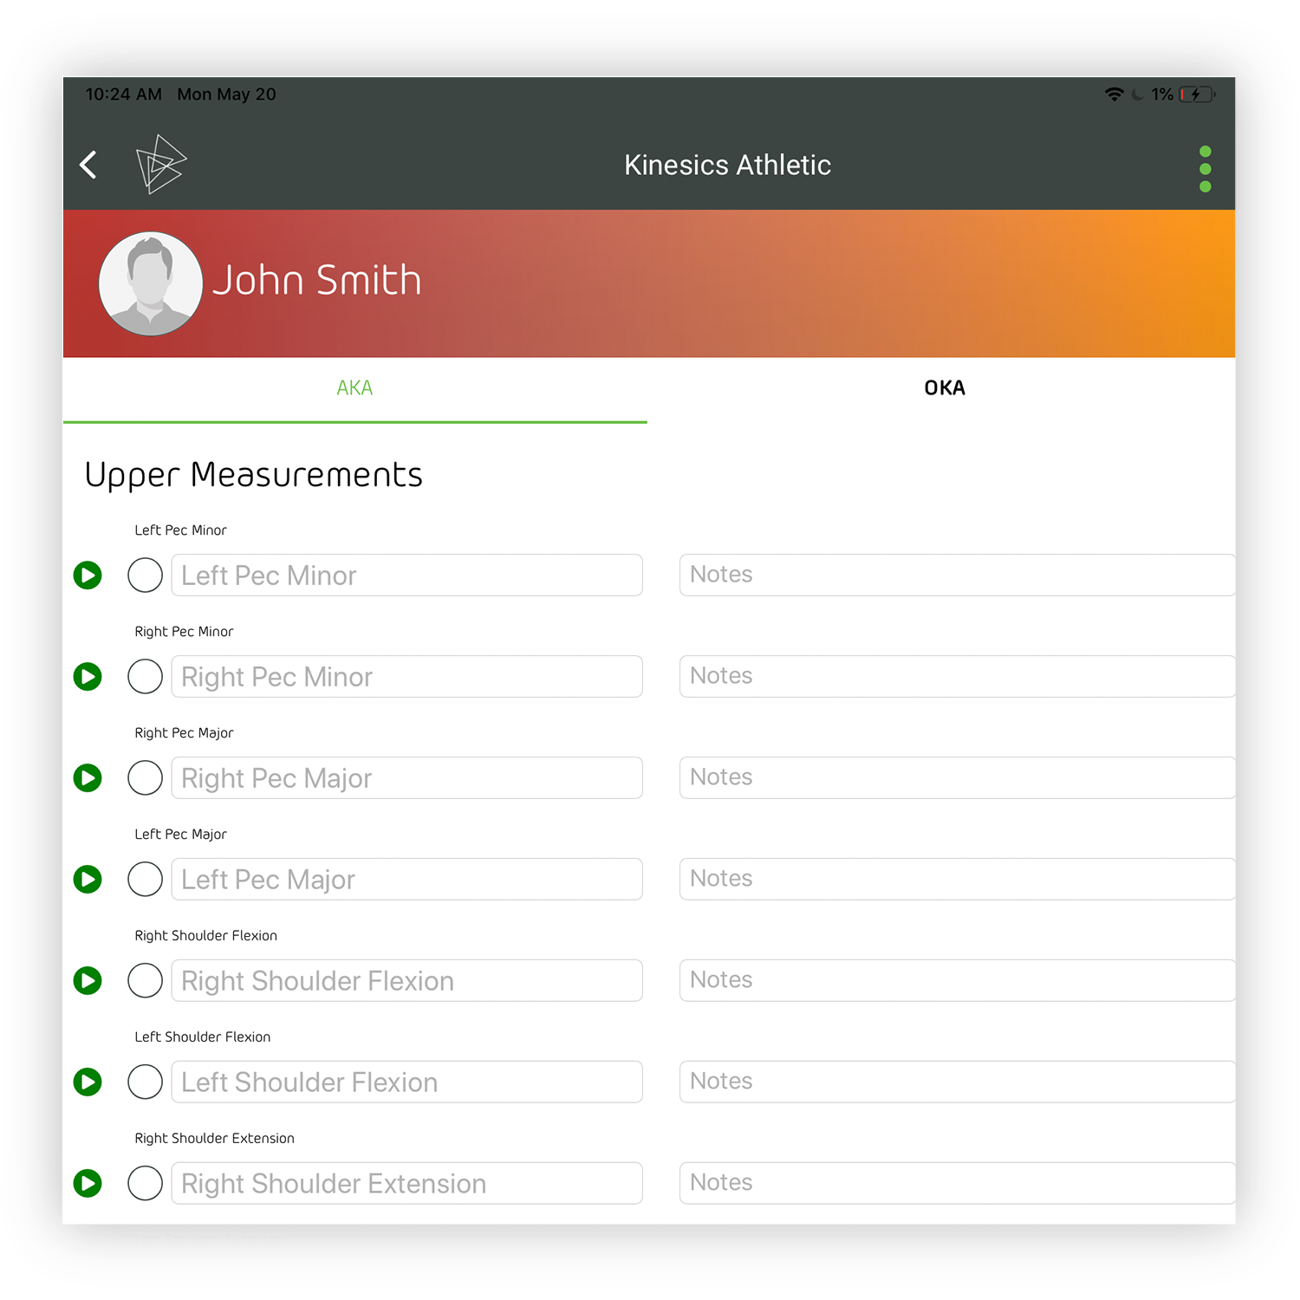Play the Left Pec Minor video
This screenshot has height=1300, width=1300.
[x=88, y=575]
